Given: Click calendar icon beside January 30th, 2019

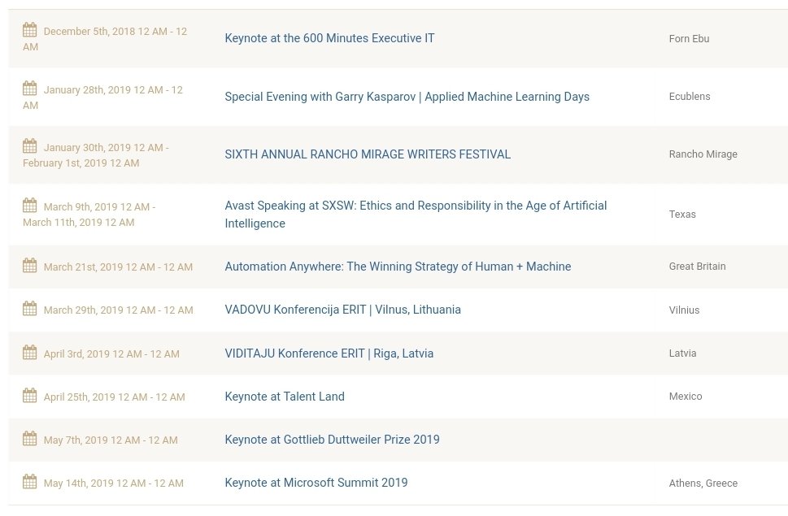Looking at the screenshot, I should pos(29,146).
